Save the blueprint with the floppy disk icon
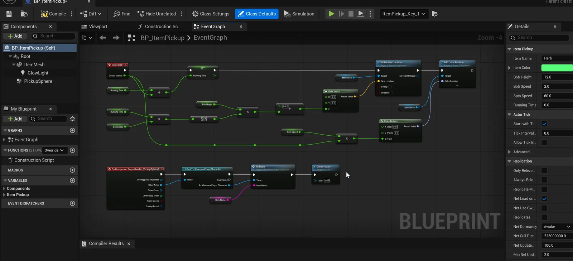Viewport: 573px width, 261px height. pyautogui.click(x=9, y=14)
